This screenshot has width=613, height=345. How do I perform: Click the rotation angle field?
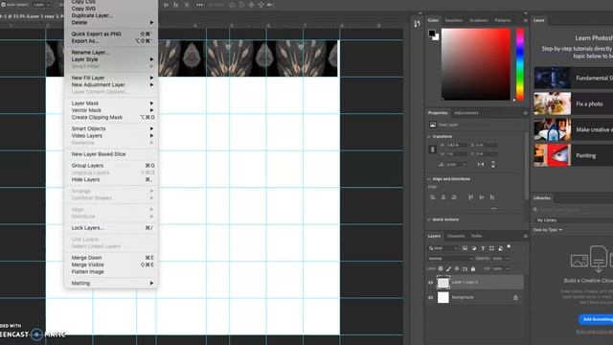pos(456,165)
